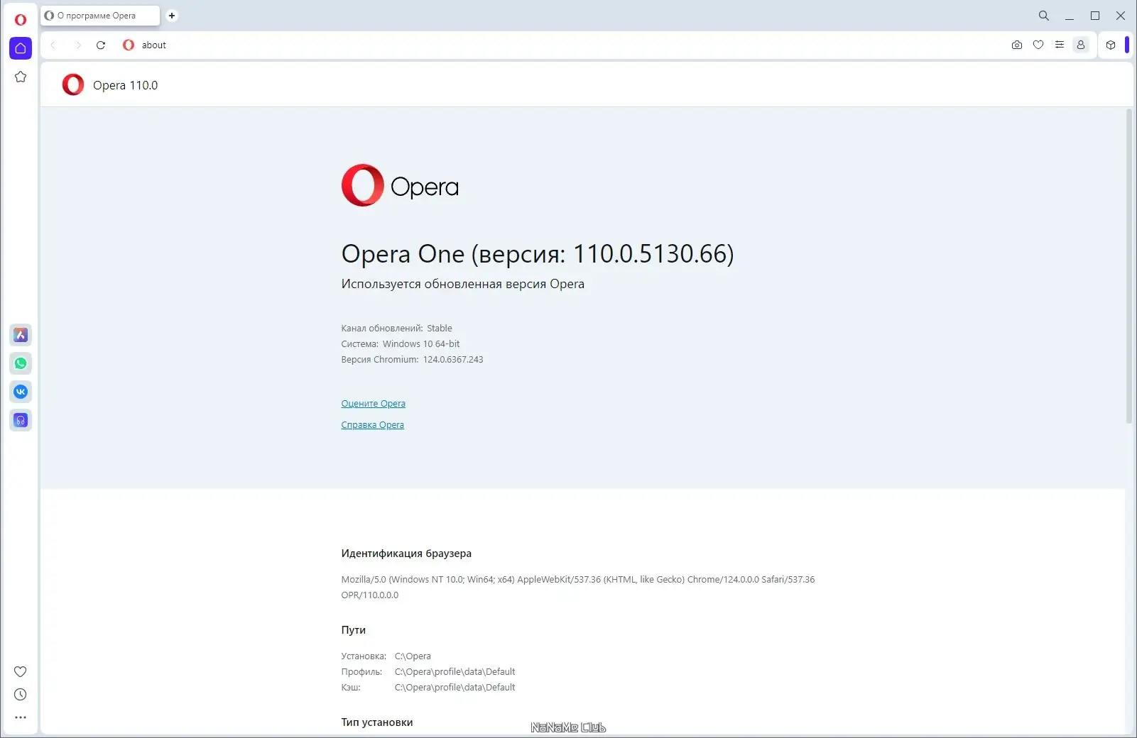Click the profile path after 'Профиль:'
This screenshot has height=738, width=1137.
(x=455, y=672)
